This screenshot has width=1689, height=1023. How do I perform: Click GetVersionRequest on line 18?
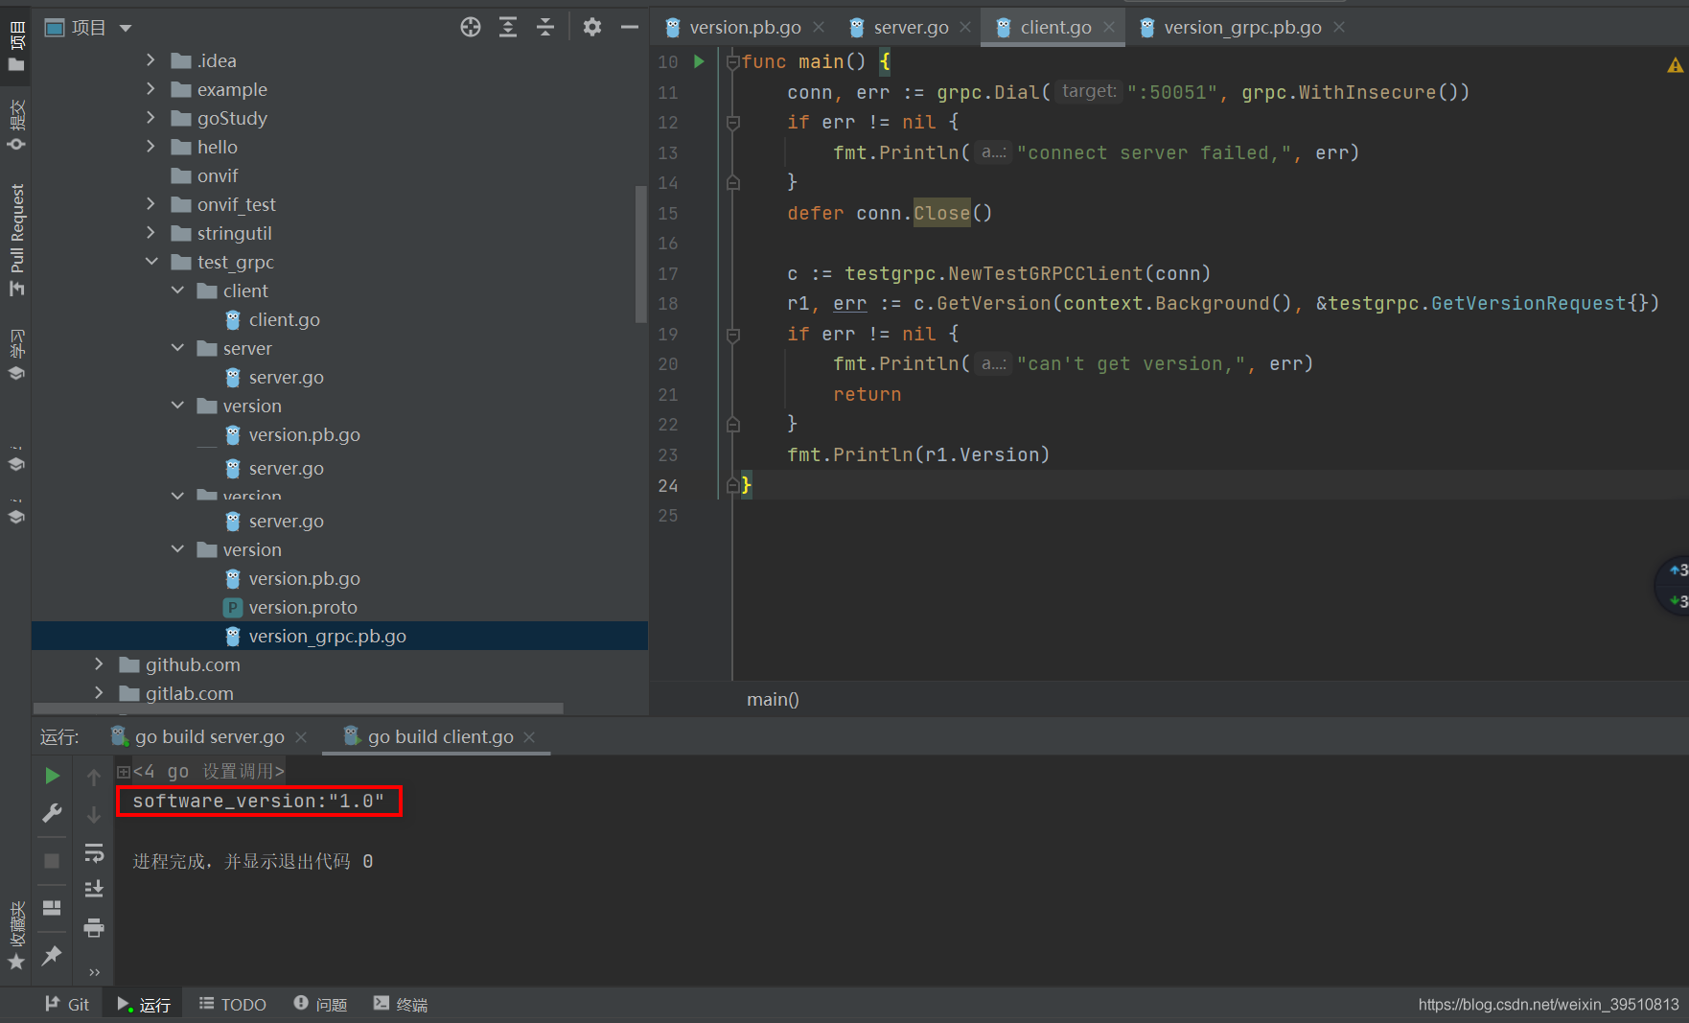coord(1529,303)
